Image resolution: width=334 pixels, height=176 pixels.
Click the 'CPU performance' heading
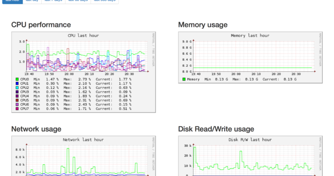tap(41, 25)
